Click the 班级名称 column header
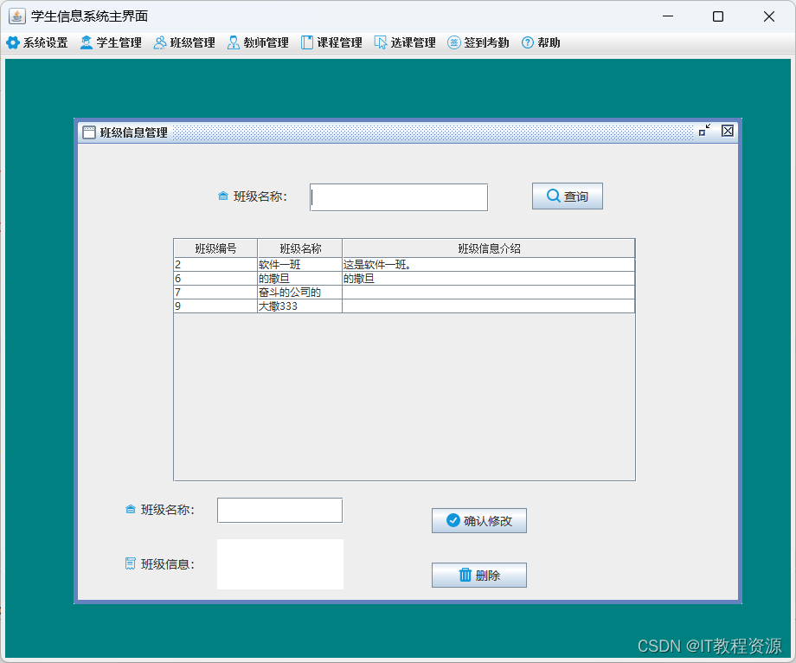The image size is (796, 663). 300,248
